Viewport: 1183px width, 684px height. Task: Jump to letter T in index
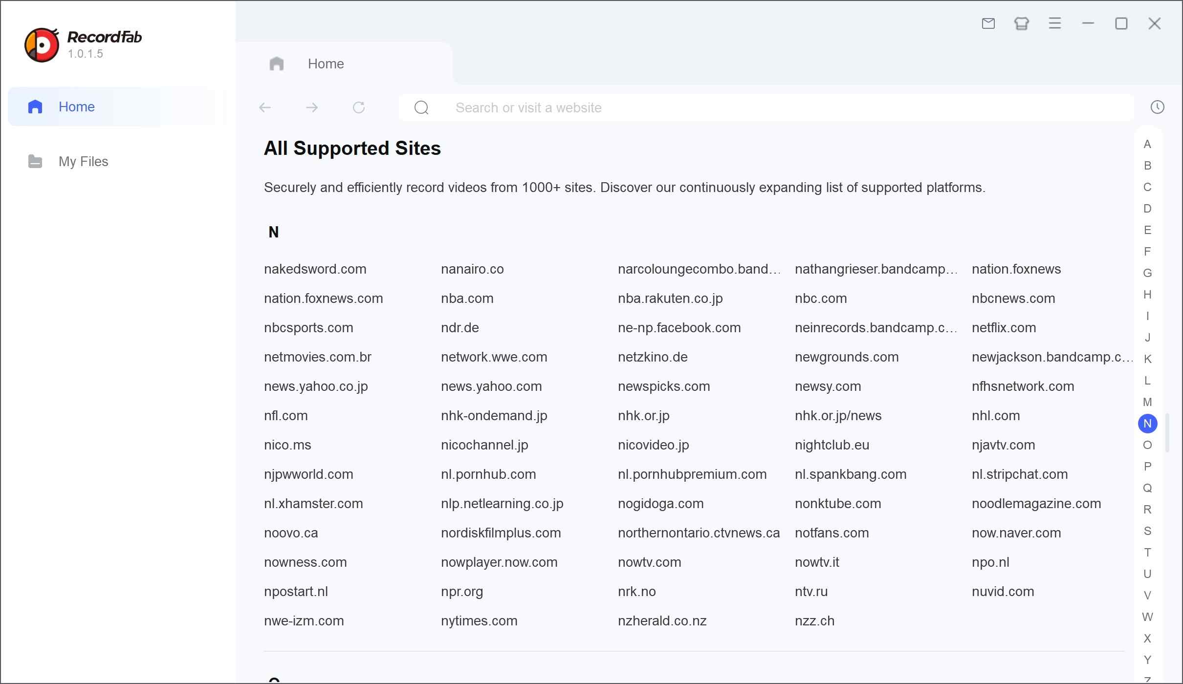point(1147,553)
